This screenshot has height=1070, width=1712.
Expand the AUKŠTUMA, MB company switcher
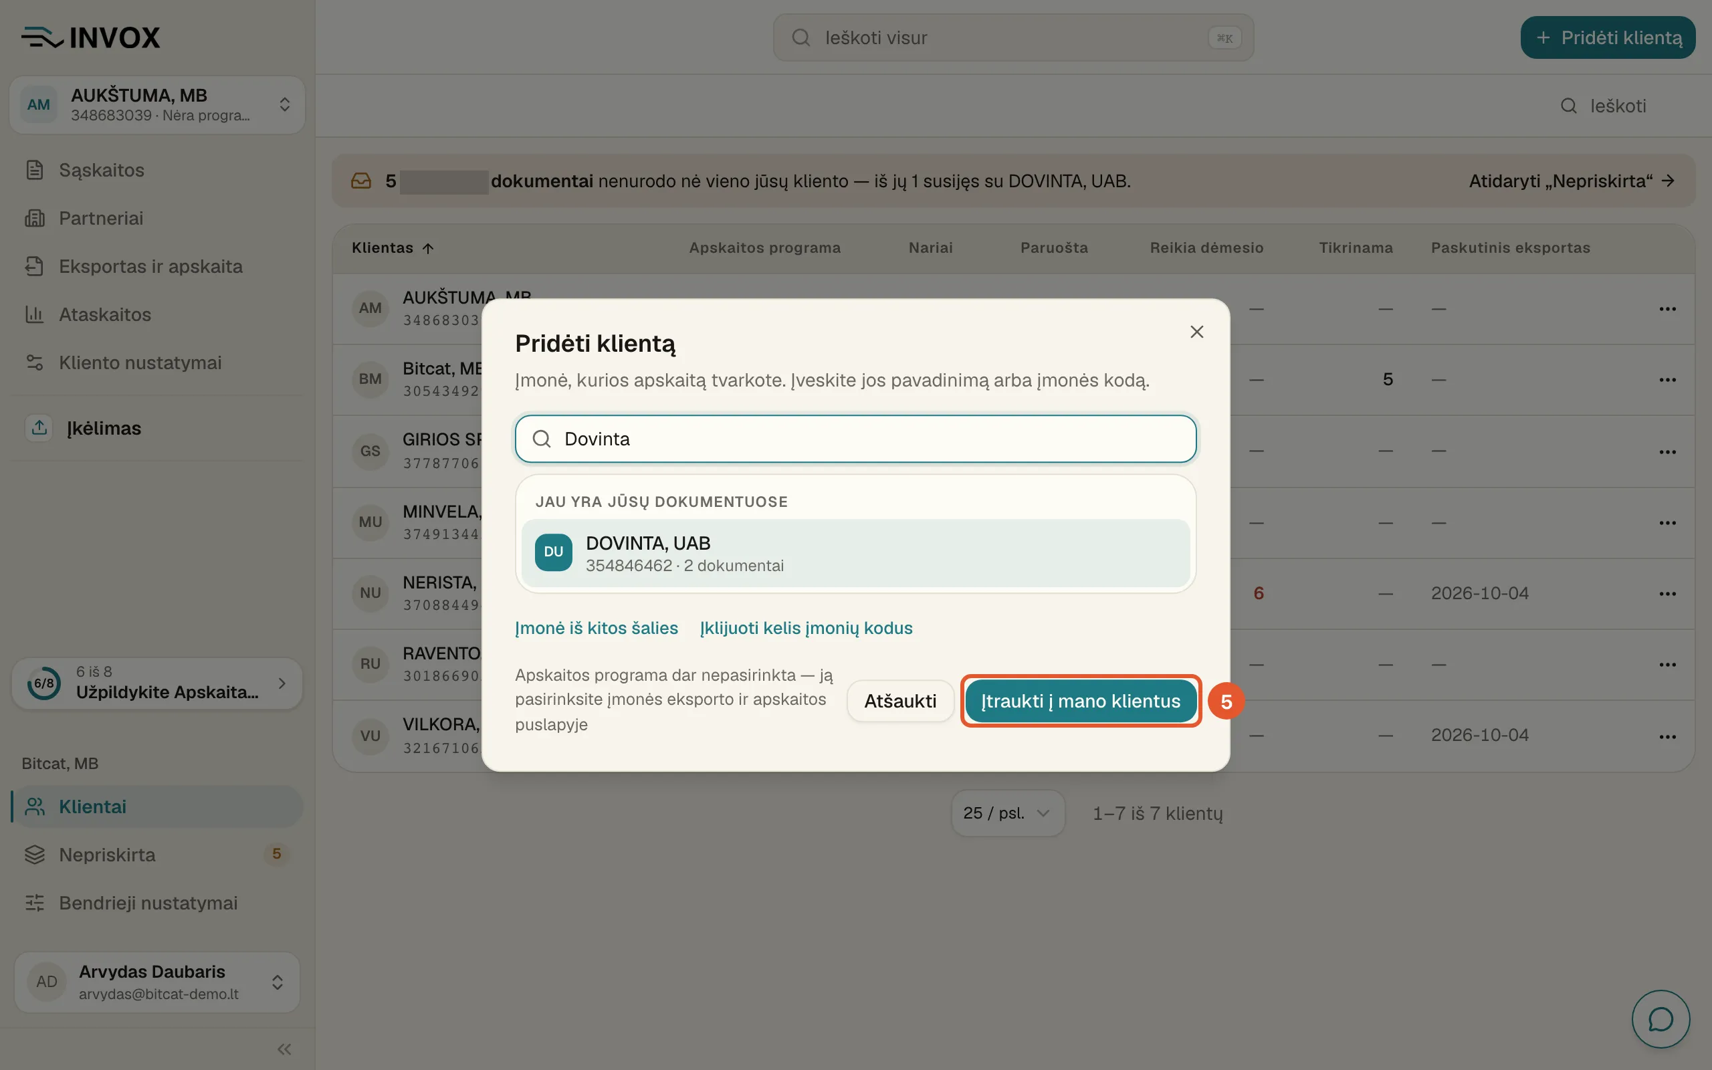click(x=157, y=105)
